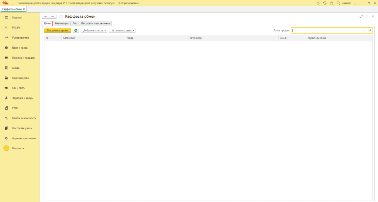Go back with the left arrow

tap(45, 16)
